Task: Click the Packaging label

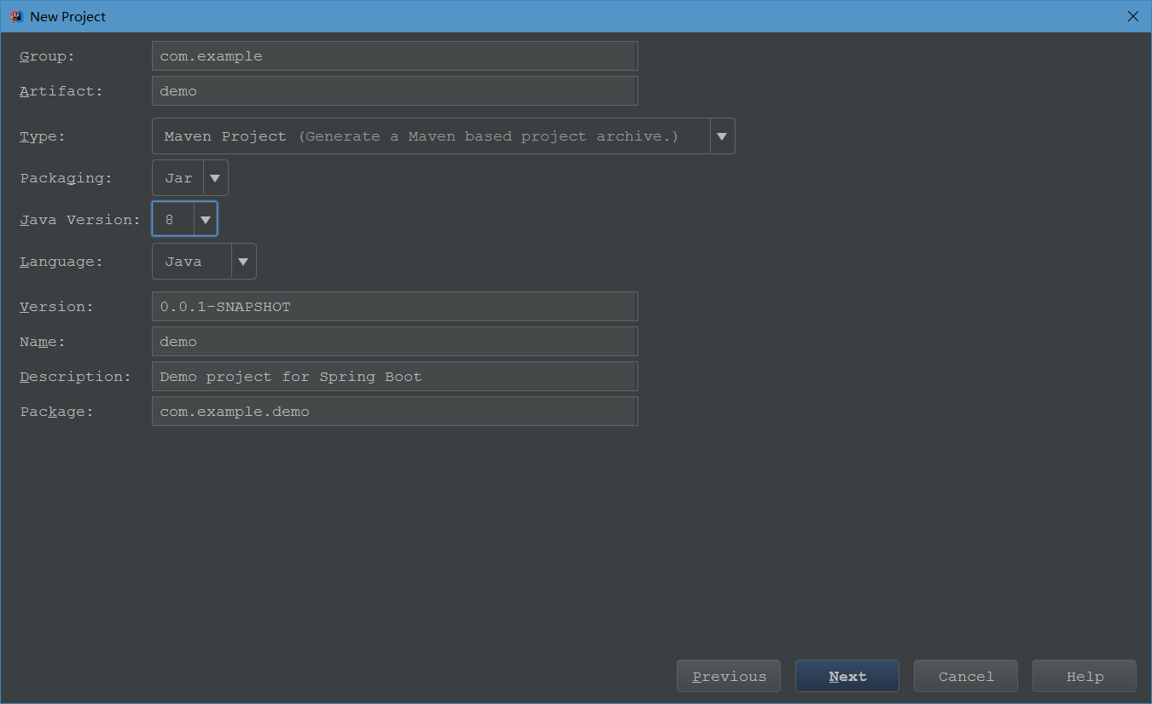Action: [x=66, y=178]
